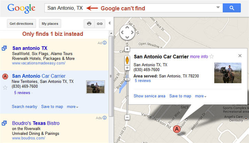Click more info link in the popup
Viewport: 249px width, 143px height.
coord(199,57)
